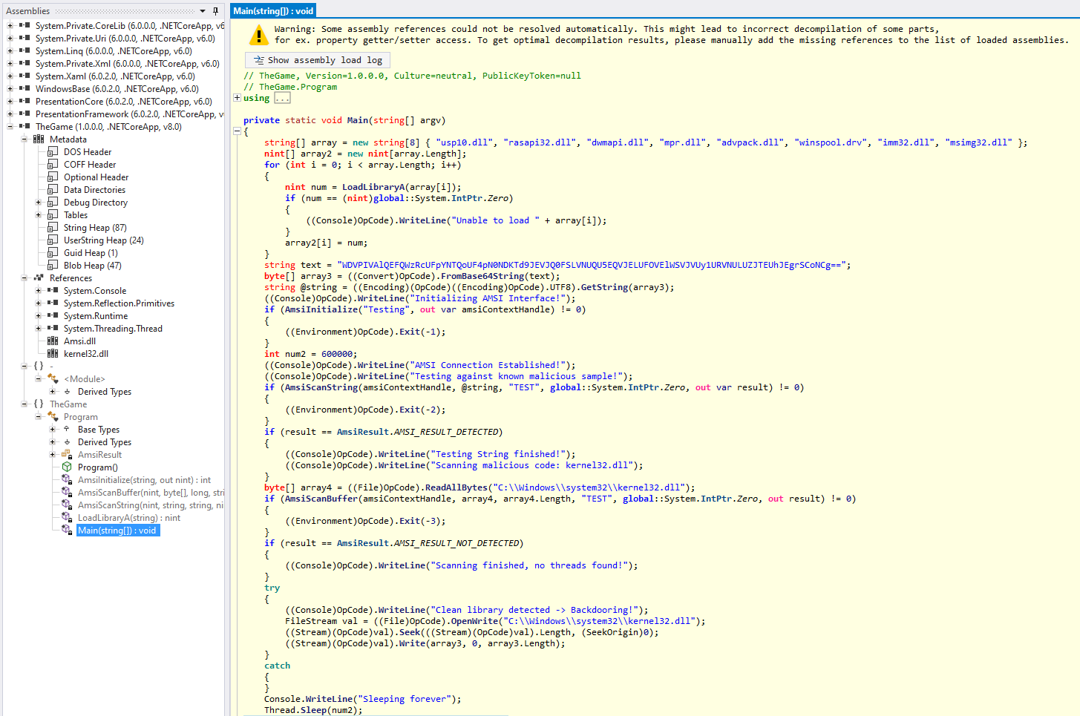Click the AmsiScanString method icon
1080x716 pixels.
tap(67, 505)
